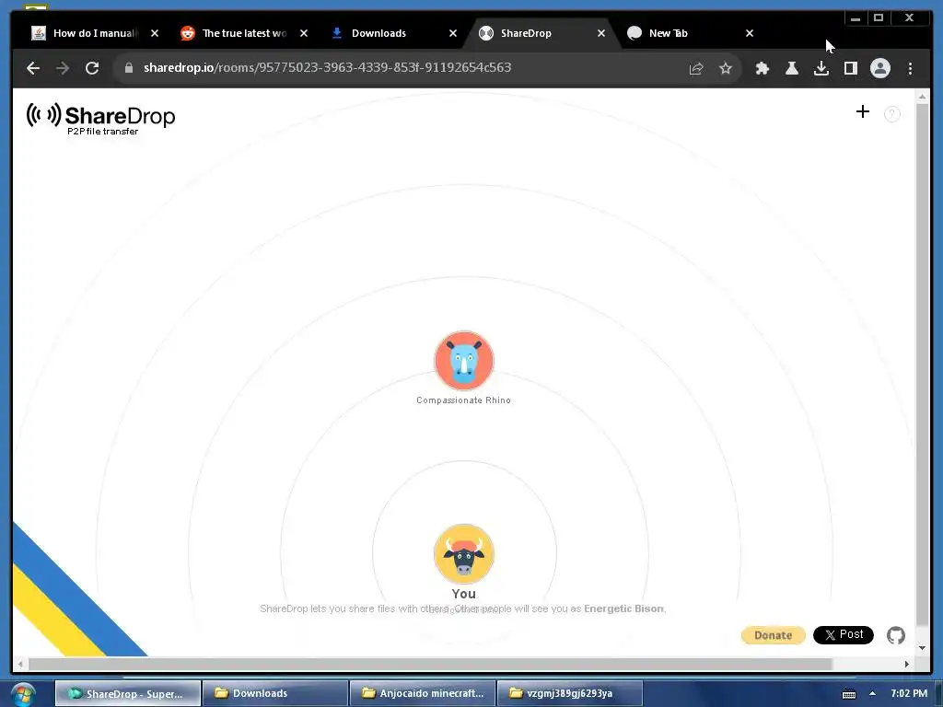Screen dimensions: 943x707
Task: Open the Chrome Labs flask icon
Action: [791, 68]
